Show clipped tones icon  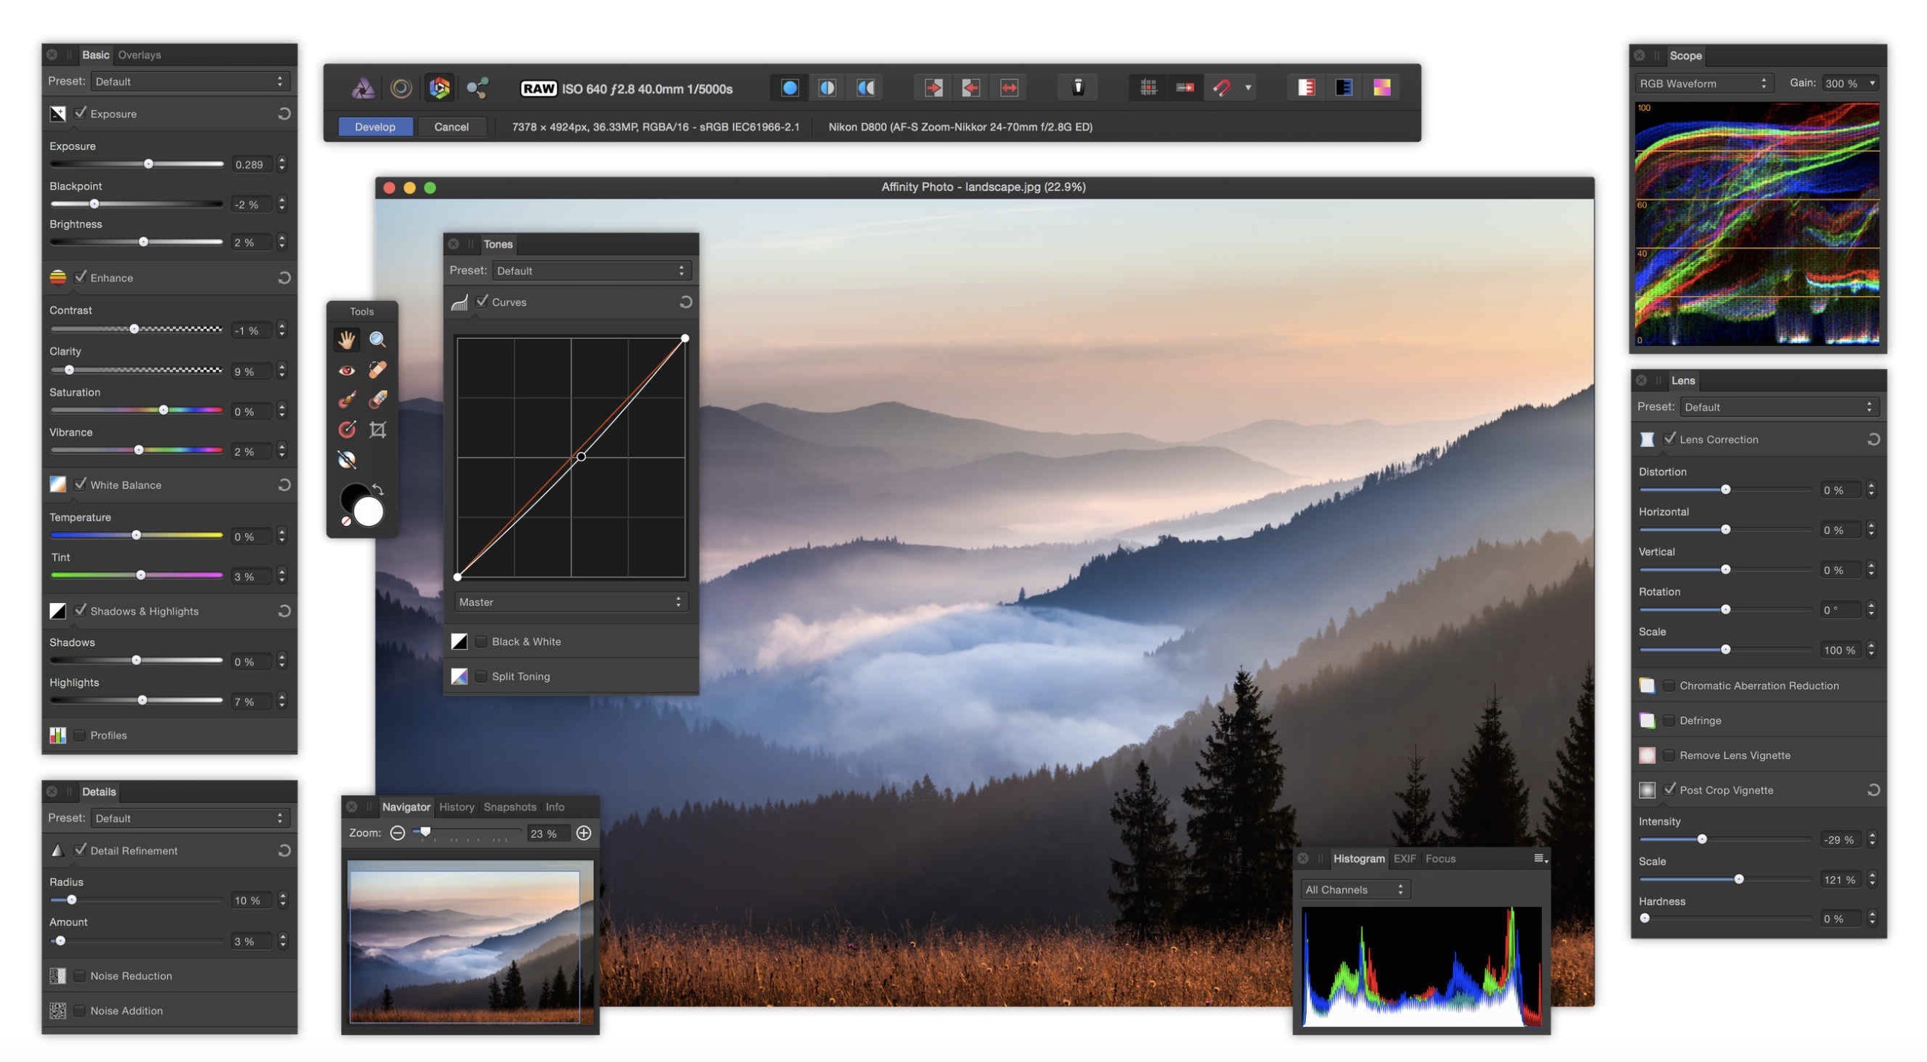(1382, 88)
